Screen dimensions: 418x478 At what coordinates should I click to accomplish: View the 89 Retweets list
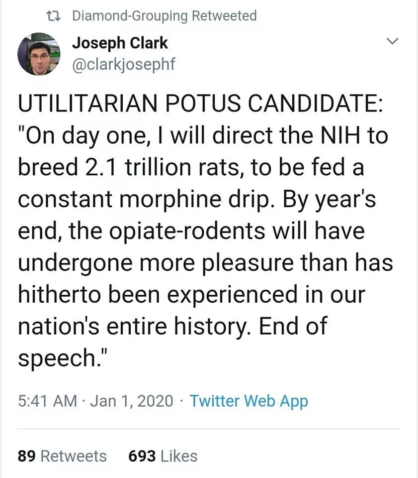62,456
